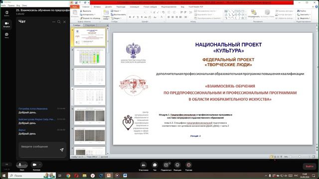Close the chat panel

click(x=64, y=22)
